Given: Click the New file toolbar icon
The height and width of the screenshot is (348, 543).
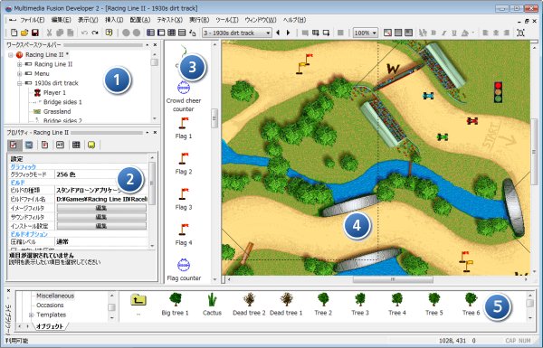Looking at the screenshot, I should (14, 33).
